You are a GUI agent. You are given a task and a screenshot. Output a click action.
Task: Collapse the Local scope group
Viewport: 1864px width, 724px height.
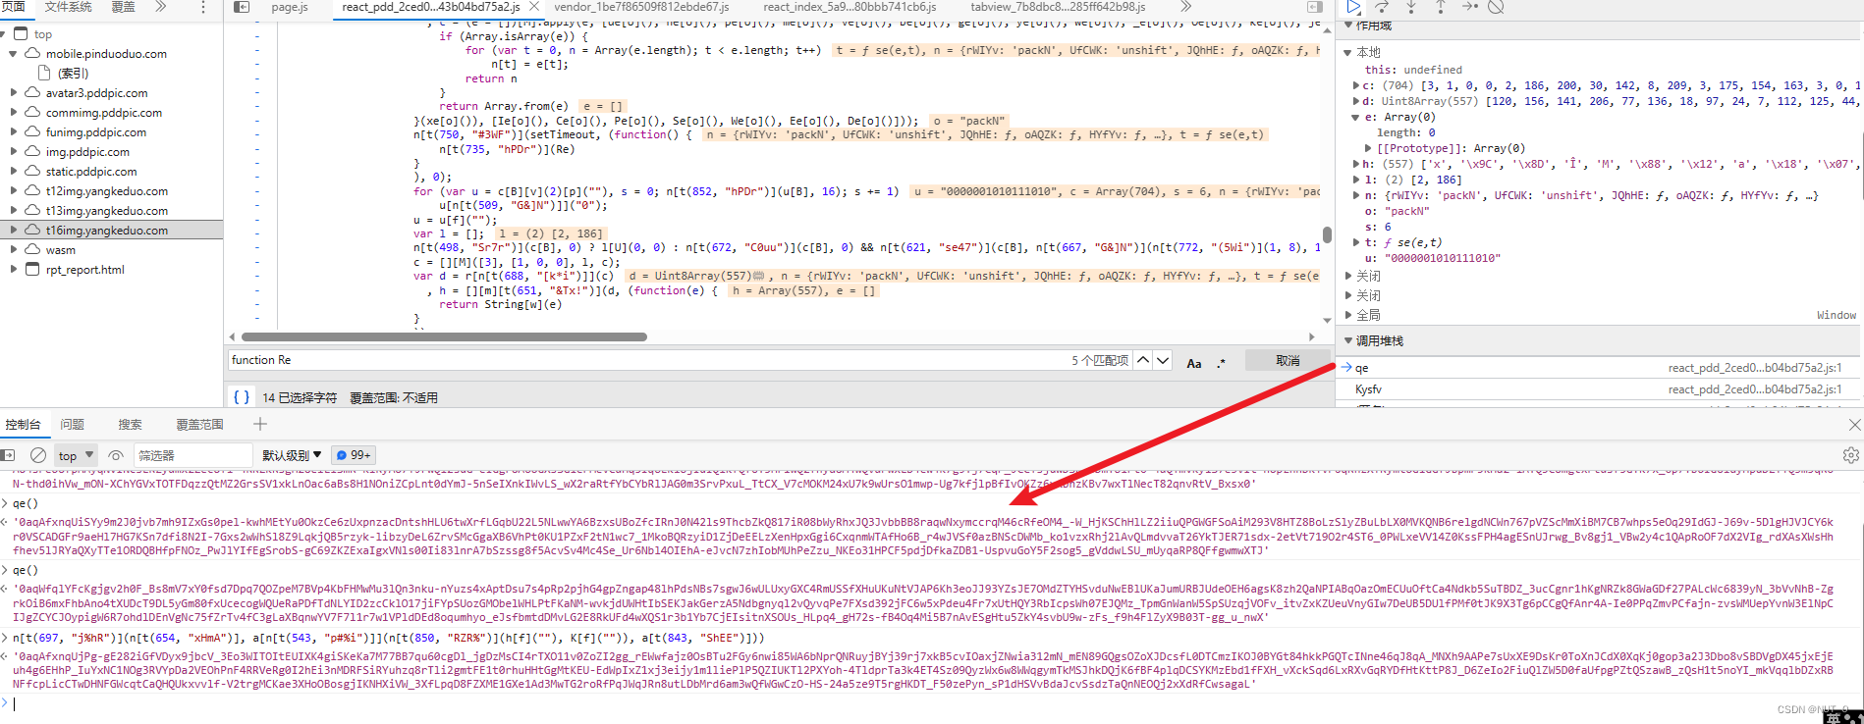[1348, 52]
